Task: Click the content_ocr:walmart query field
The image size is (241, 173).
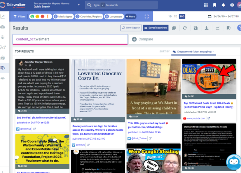Action: (70, 39)
